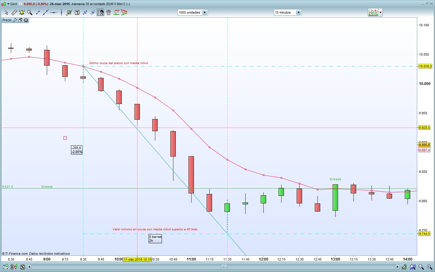
Task: Click the -285,6 / -2,85% info box
Action: pyautogui.click(x=77, y=150)
